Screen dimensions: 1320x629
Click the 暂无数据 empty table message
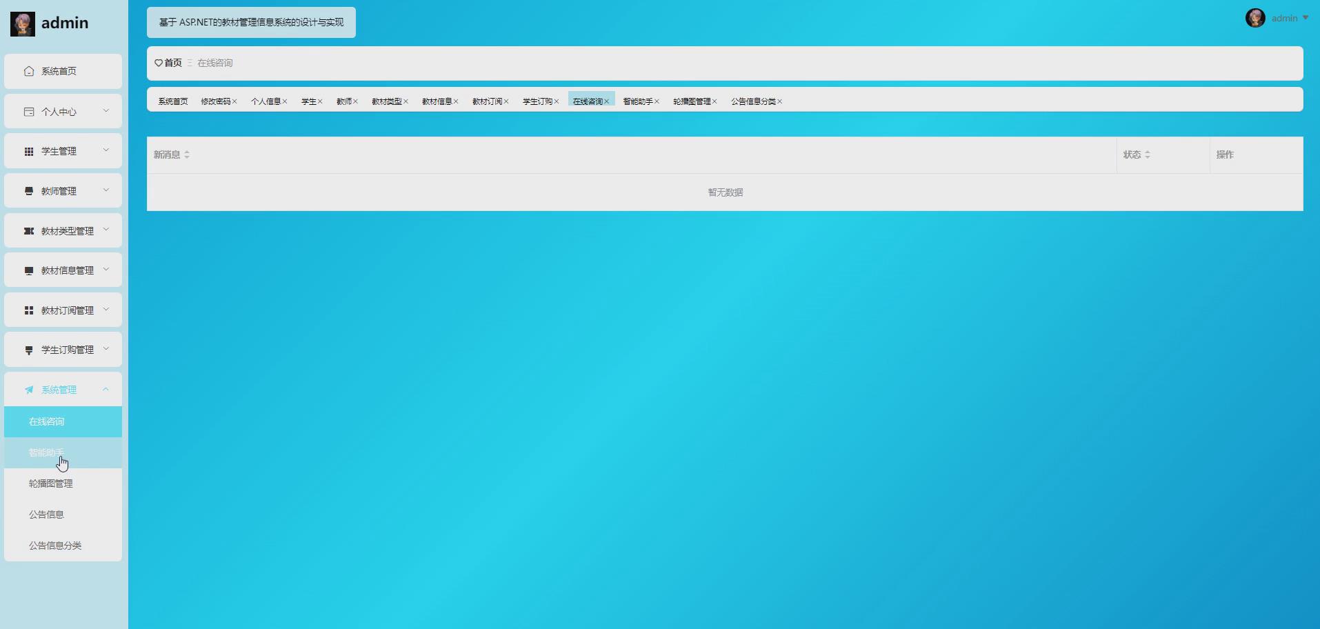[726, 192]
